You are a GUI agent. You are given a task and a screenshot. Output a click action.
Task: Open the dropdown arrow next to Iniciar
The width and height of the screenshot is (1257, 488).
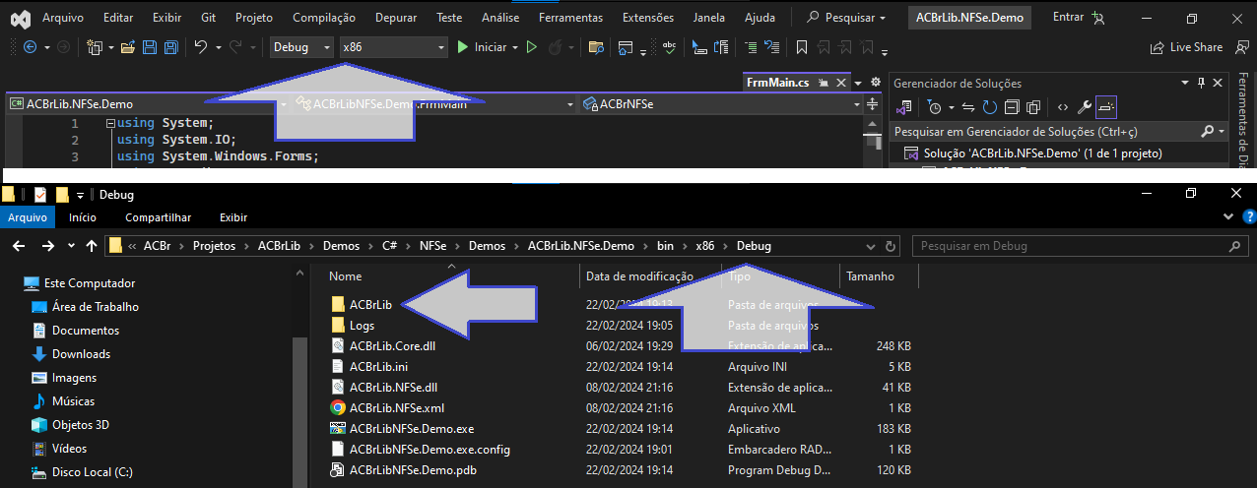tap(515, 47)
